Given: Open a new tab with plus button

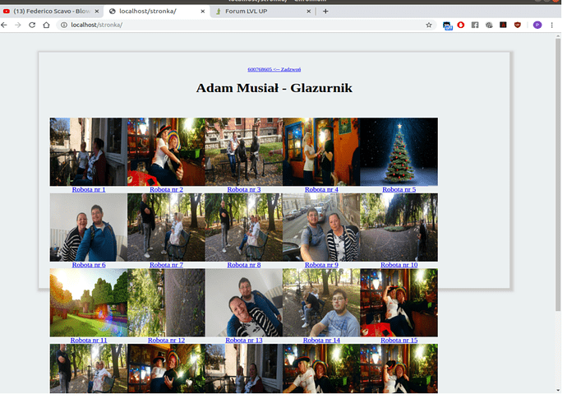Looking at the screenshot, I should tap(325, 12).
